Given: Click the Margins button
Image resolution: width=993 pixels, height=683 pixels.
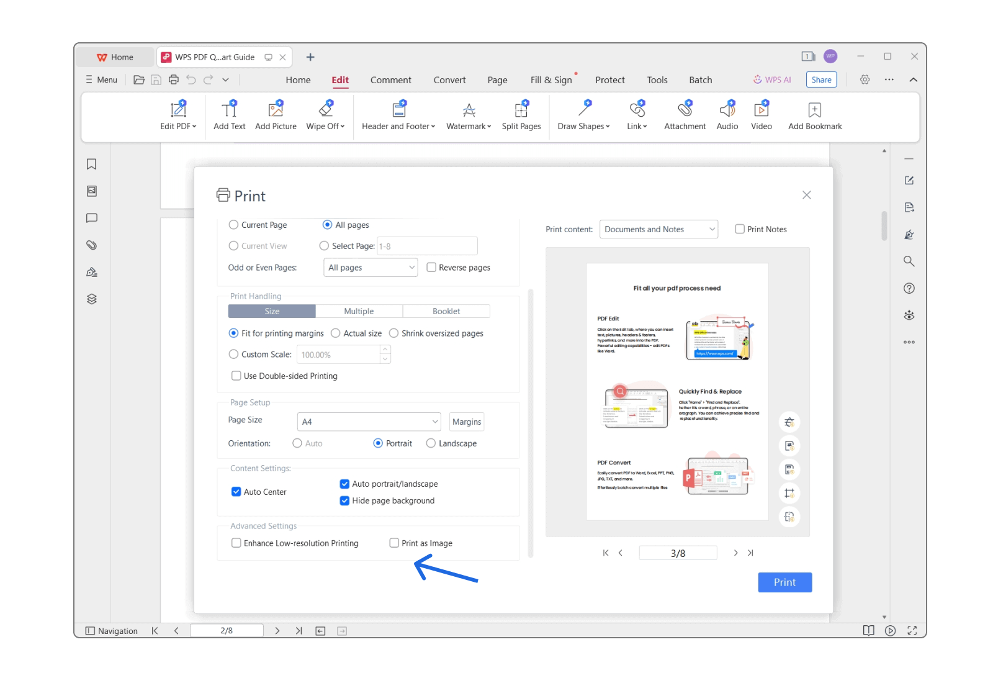Looking at the screenshot, I should [x=466, y=422].
